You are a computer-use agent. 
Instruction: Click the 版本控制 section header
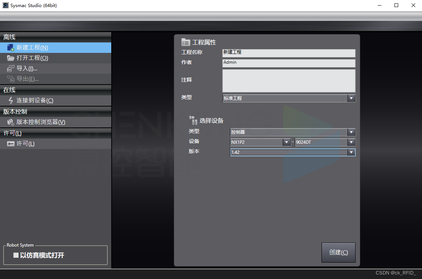click(x=55, y=111)
